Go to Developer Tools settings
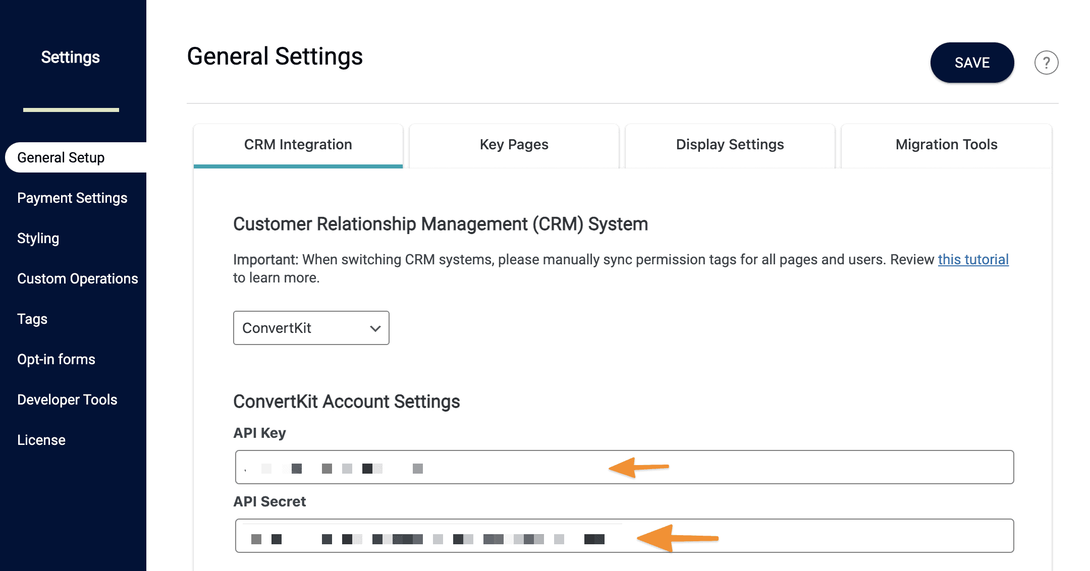Image resolution: width=1090 pixels, height=571 pixels. [67, 399]
